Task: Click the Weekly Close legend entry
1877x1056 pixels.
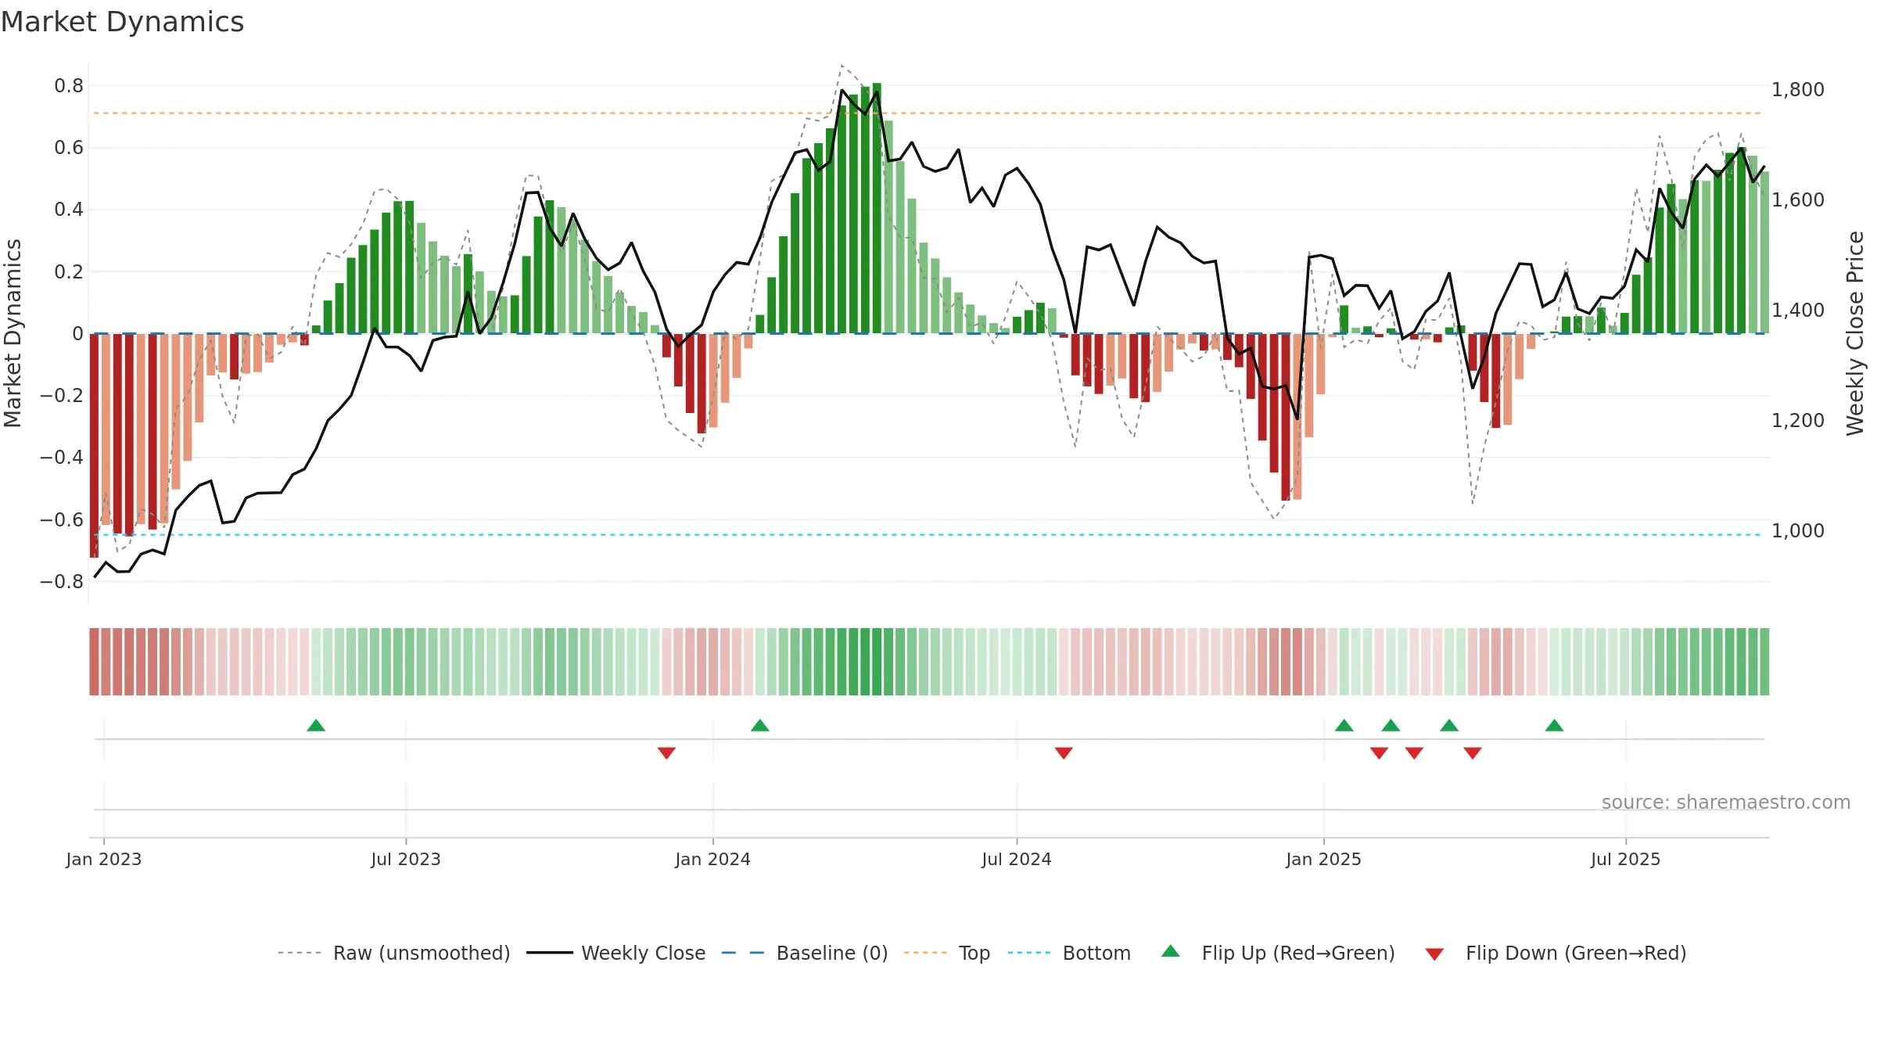Action: coord(616,953)
